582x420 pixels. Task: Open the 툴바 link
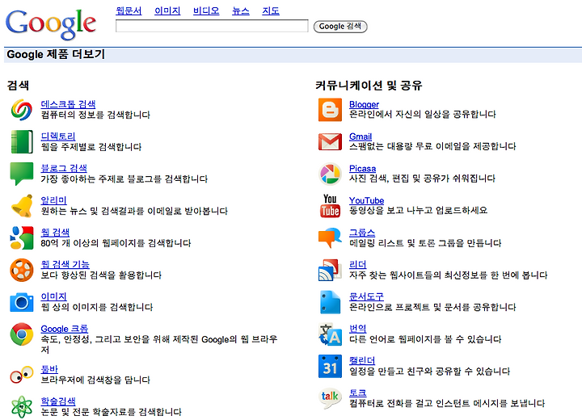click(x=49, y=369)
